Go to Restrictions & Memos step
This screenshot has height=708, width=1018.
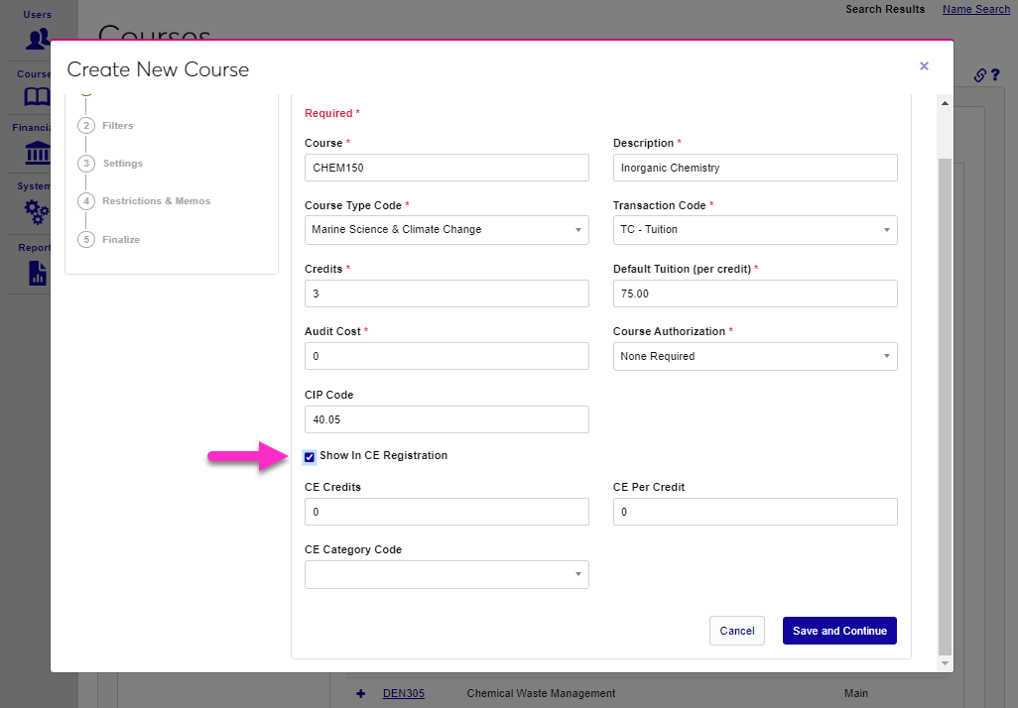(x=156, y=201)
